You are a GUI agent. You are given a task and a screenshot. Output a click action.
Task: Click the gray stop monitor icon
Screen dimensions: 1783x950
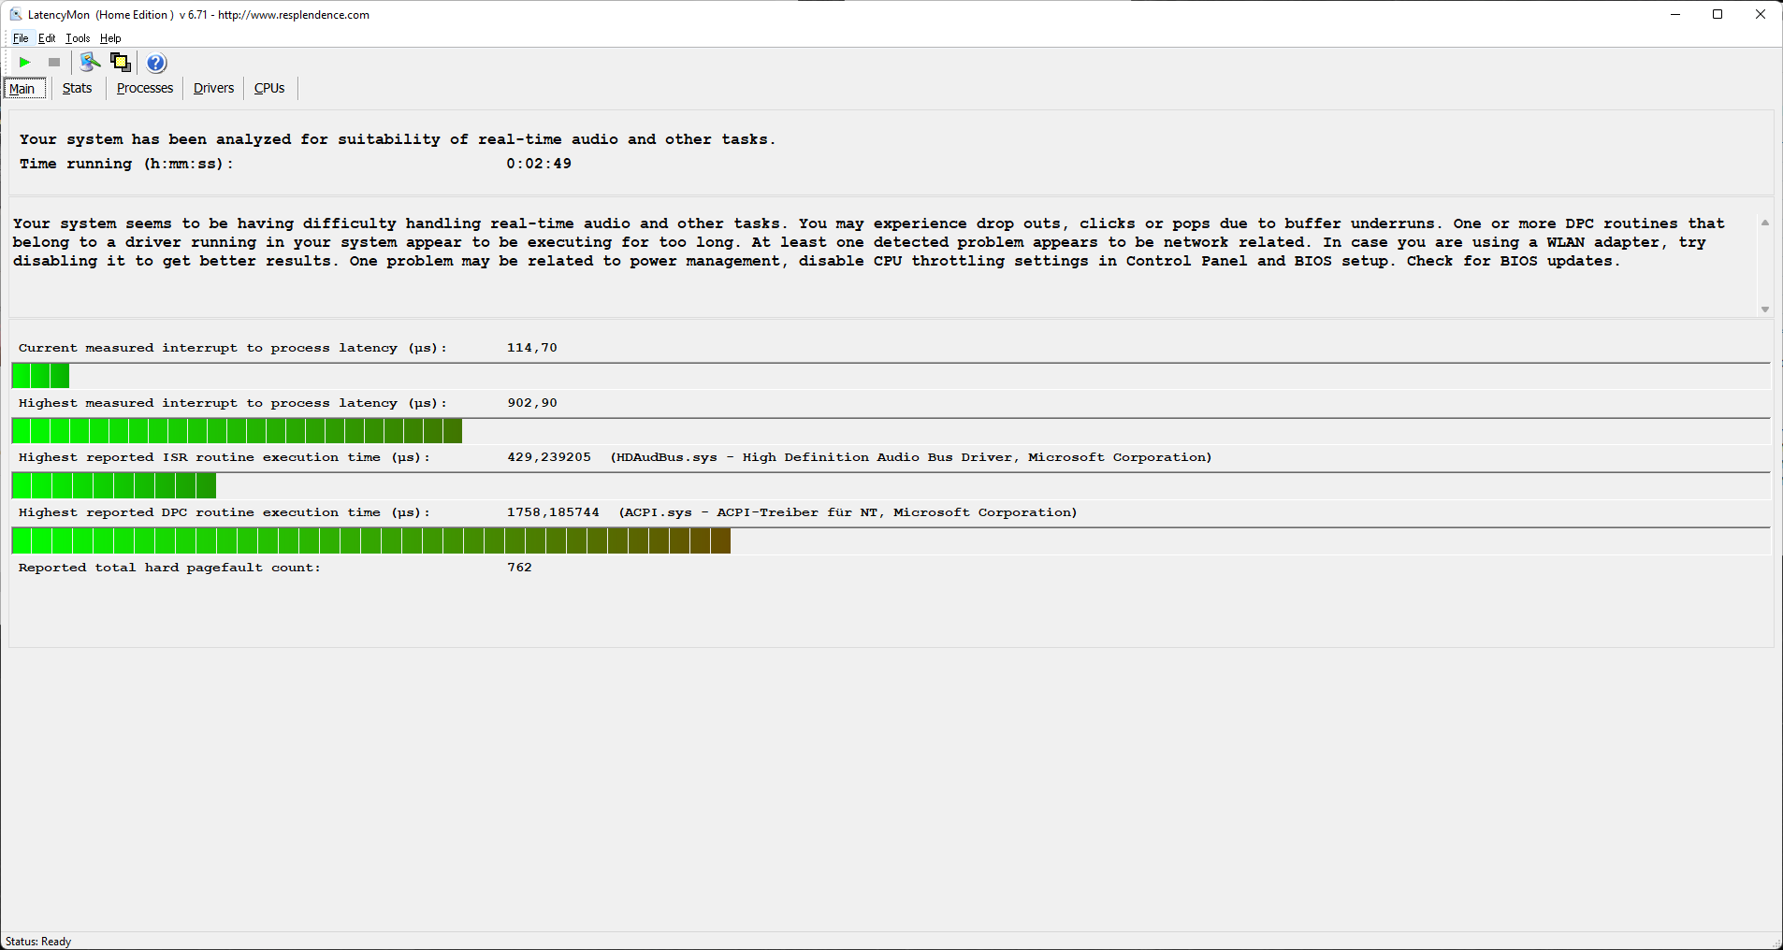(54, 63)
